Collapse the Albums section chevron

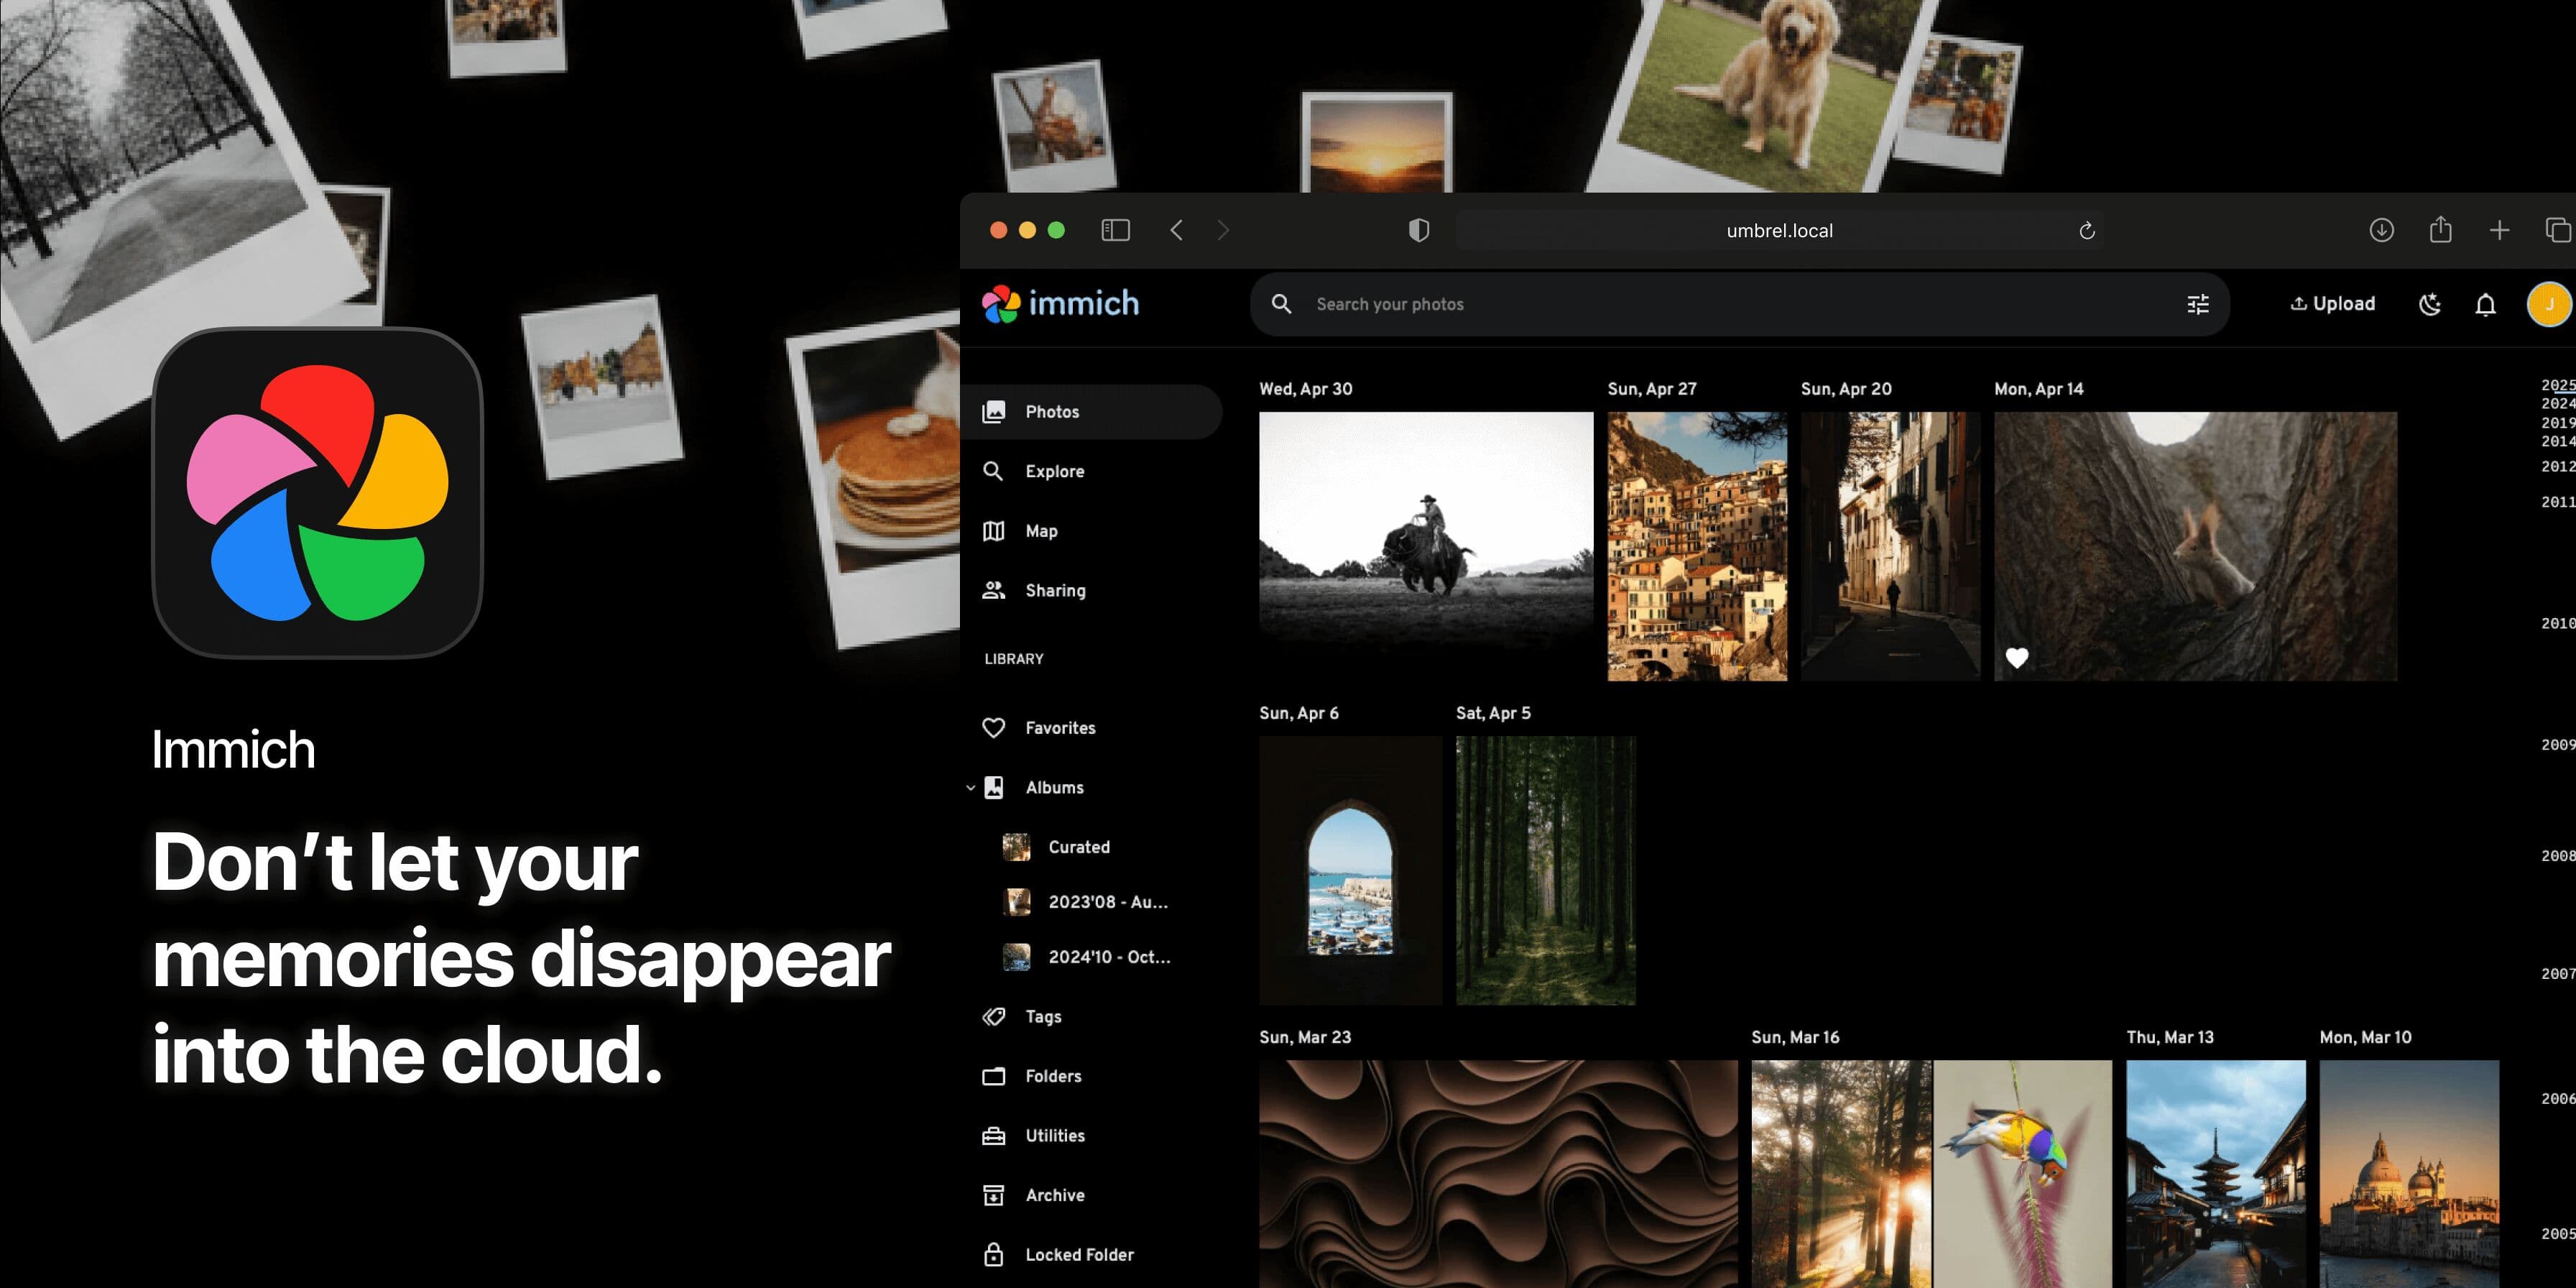pyautogui.click(x=970, y=788)
